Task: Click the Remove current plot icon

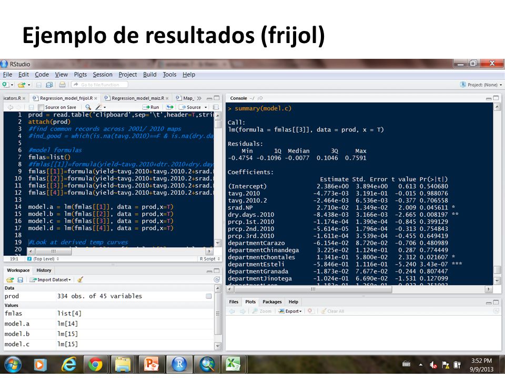Action: (x=310, y=311)
